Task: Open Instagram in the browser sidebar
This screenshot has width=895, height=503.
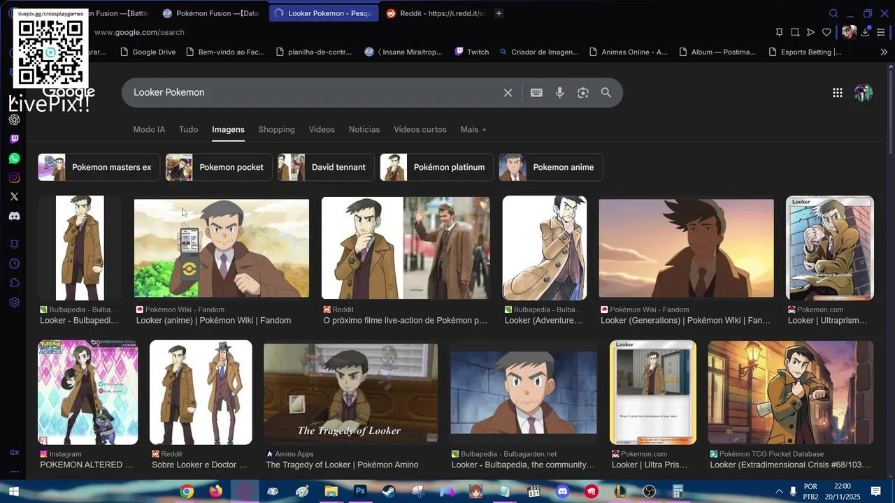Action: pos(14,177)
